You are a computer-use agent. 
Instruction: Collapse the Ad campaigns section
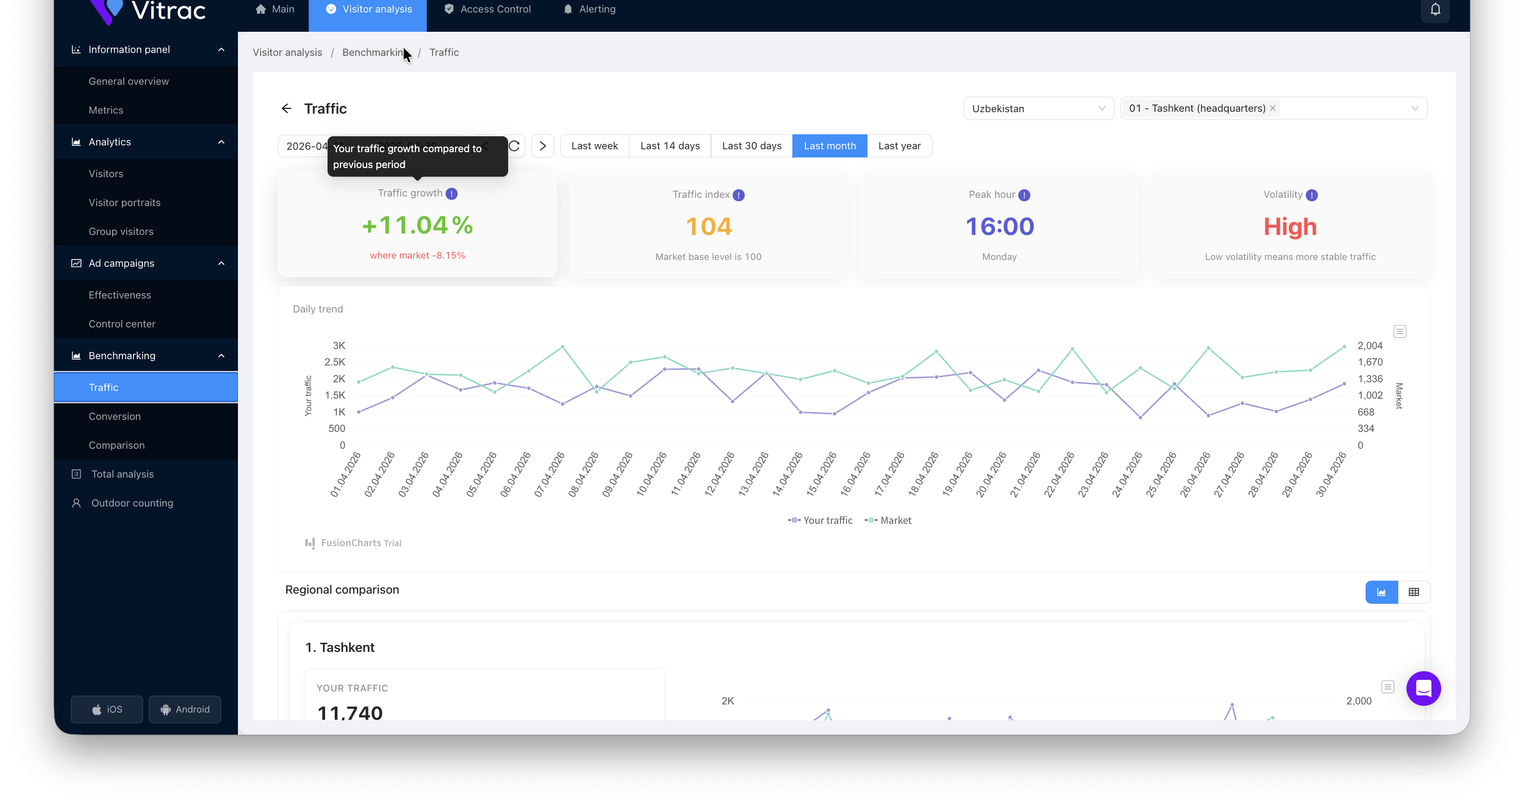point(146,263)
